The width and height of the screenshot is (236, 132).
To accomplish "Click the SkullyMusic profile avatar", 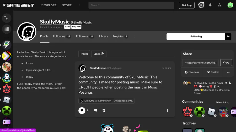I will pos(27,32).
